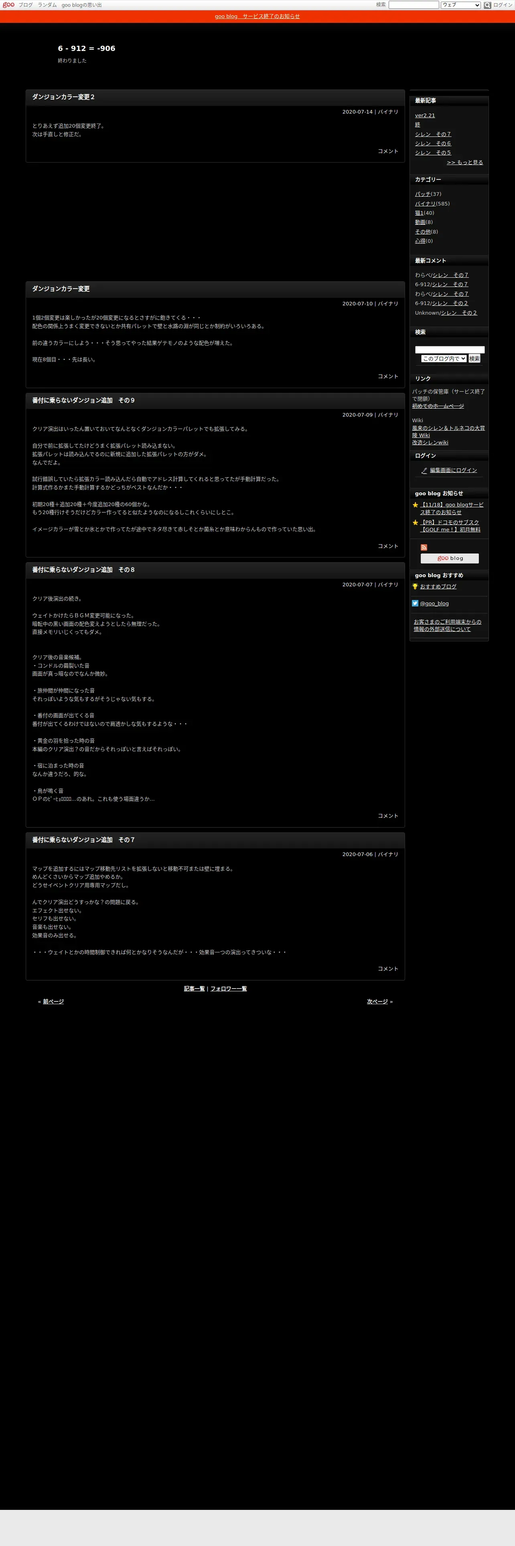
Task: Open the パッチ(37) category
Action: (x=423, y=194)
